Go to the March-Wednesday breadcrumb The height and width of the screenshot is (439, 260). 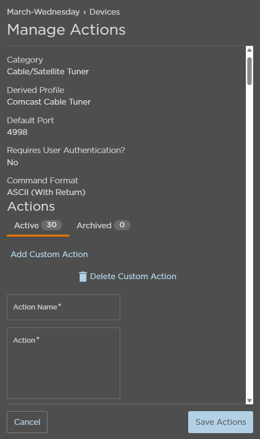click(43, 12)
